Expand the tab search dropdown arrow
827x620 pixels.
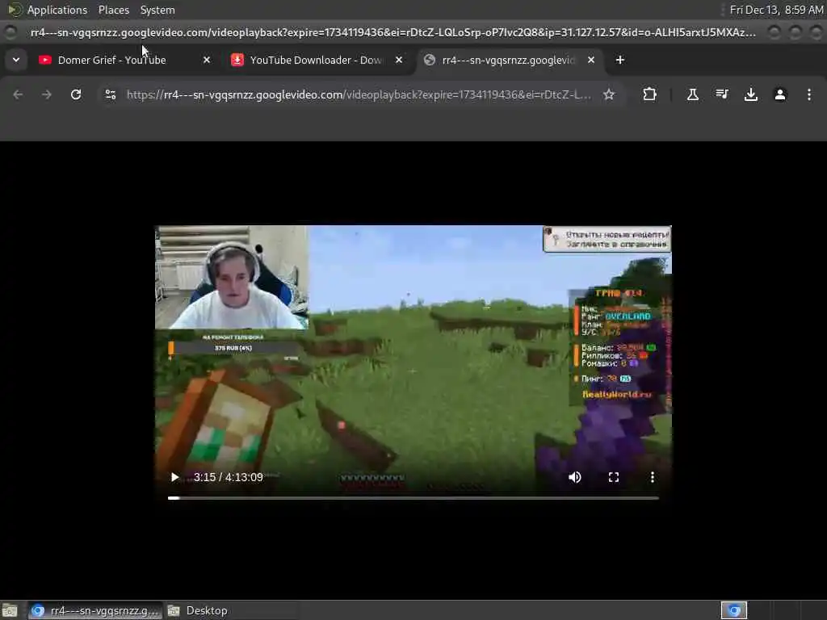(x=16, y=60)
